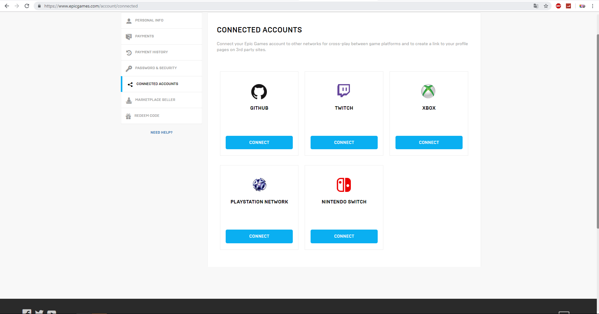The height and width of the screenshot is (314, 599).
Task: Click the GitHub octocat logo
Action: tap(259, 92)
